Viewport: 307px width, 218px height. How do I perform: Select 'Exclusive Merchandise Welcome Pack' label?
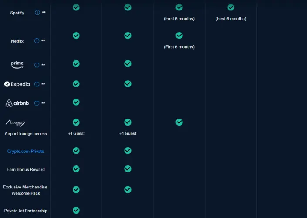coord(25,190)
